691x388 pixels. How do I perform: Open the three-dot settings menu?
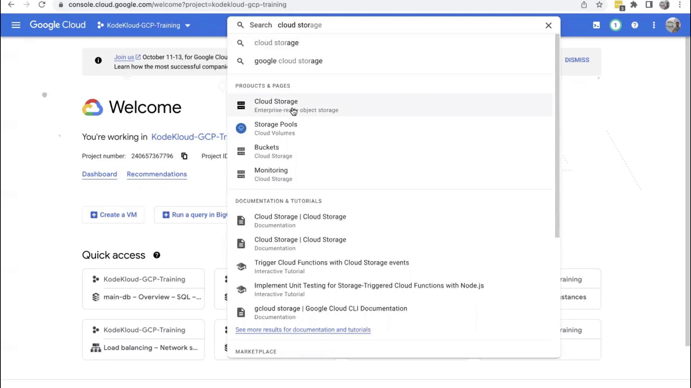pos(654,25)
